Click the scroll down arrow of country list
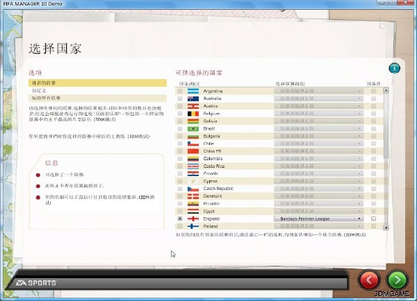The image size is (417, 301). (x=386, y=227)
